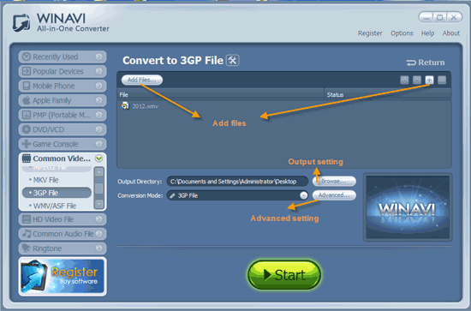This screenshot has height=311, width=471.
Task: Open the About menu
Action: click(451, 33)
